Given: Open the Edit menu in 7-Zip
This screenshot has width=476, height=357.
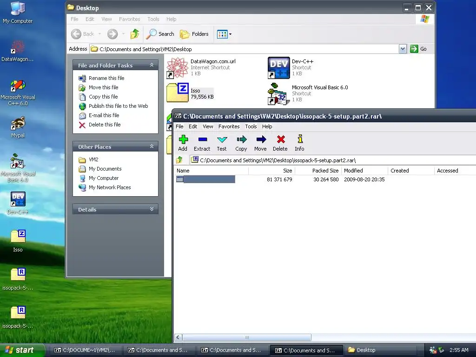Looking at the screenshot, I should [x=193, y=126].
